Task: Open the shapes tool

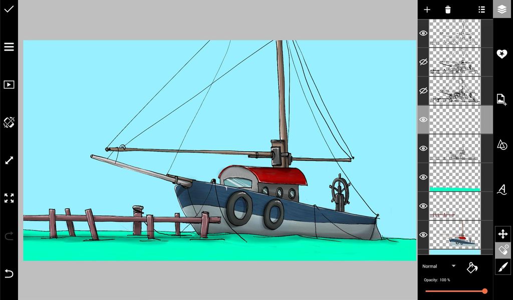Action: pos(502,144)
